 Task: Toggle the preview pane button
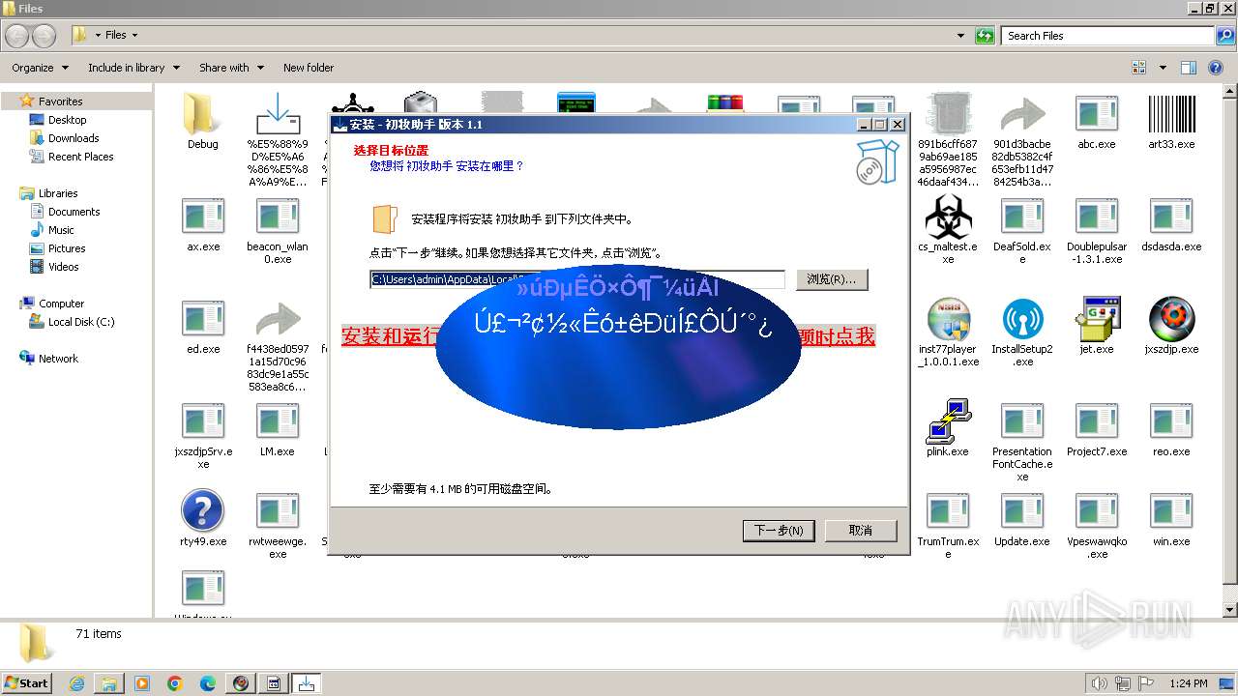point(1189,68)
